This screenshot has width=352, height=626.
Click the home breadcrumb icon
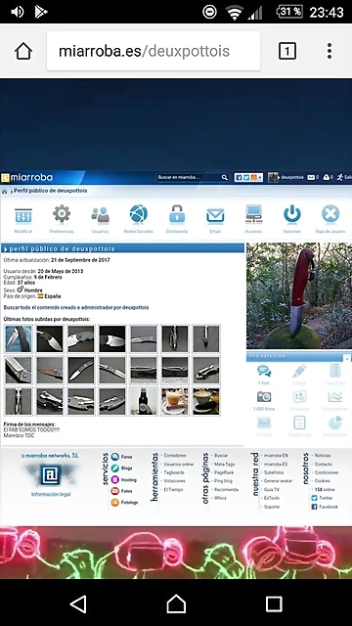pyautogui.click(x=5, y=192)
